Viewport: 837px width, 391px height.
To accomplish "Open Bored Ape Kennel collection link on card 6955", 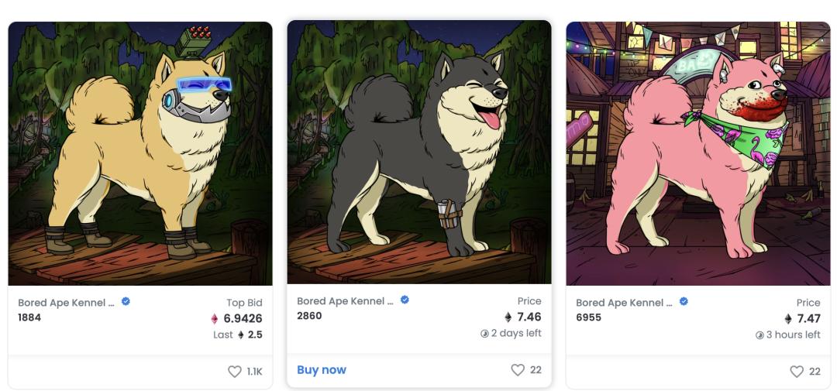I will 624,303.
